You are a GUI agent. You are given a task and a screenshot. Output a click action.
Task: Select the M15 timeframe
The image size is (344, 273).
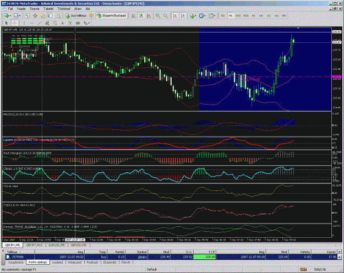point(238,15)
